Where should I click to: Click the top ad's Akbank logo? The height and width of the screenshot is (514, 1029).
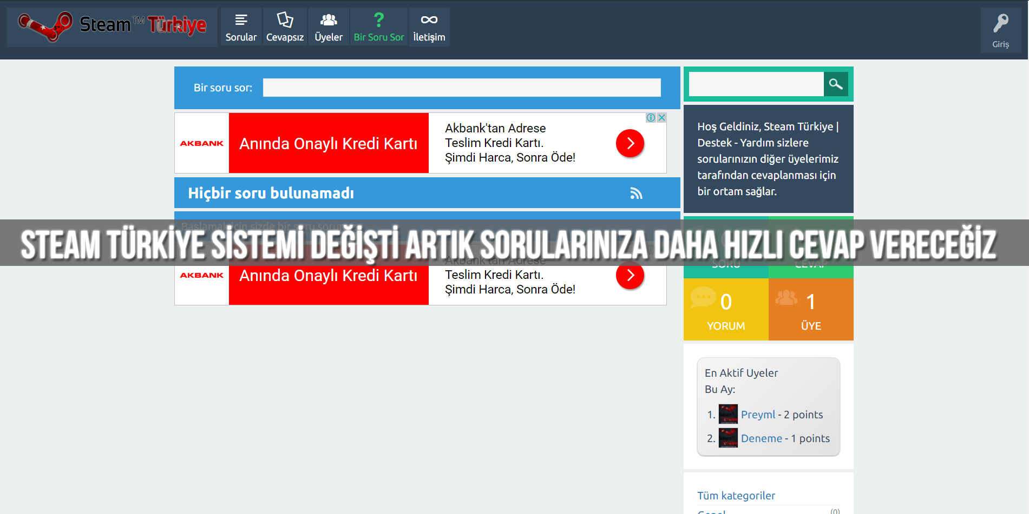pyautogui.click(x=202, y=143)
